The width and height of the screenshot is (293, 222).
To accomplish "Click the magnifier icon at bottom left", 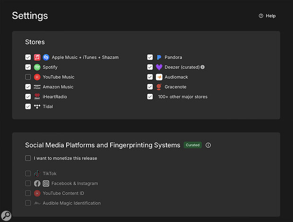I will tap(6, 216).
